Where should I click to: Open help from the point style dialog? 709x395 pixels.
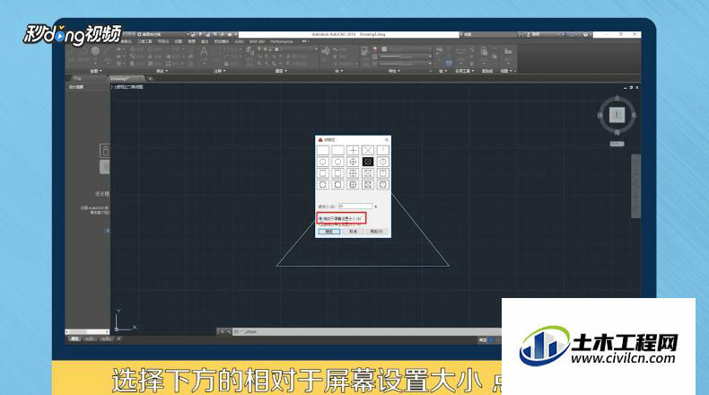pos(378,232)
